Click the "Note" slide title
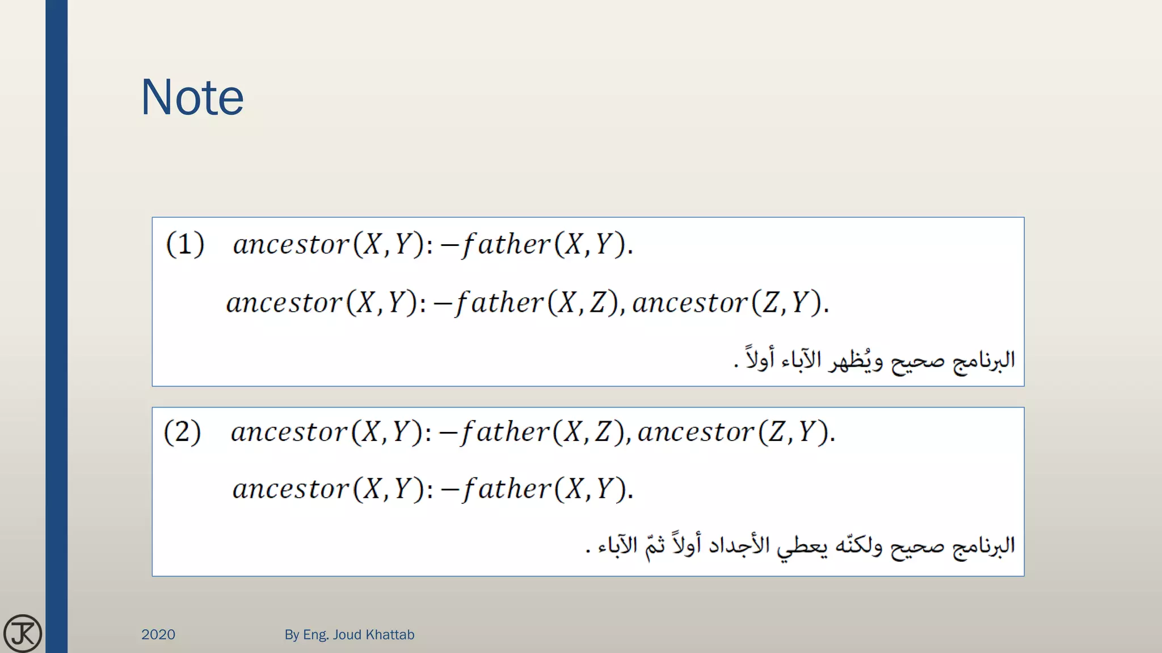This screenshot has height=653, width=1162. pyautogui.click(x=192, y=97)
